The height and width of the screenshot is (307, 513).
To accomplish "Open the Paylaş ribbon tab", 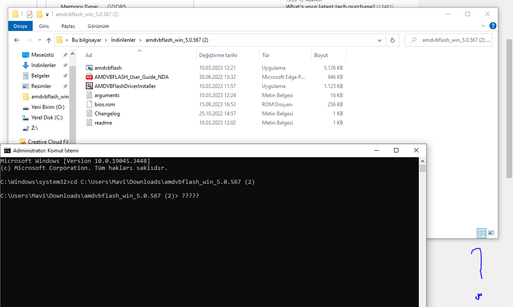I will pyautogui.click(x=68, y=26).
